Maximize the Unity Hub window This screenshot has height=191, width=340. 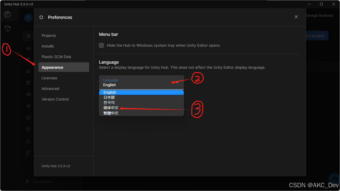pos(321,4)
